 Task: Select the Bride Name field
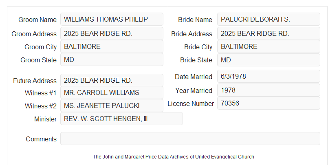[x=269, y=19]
